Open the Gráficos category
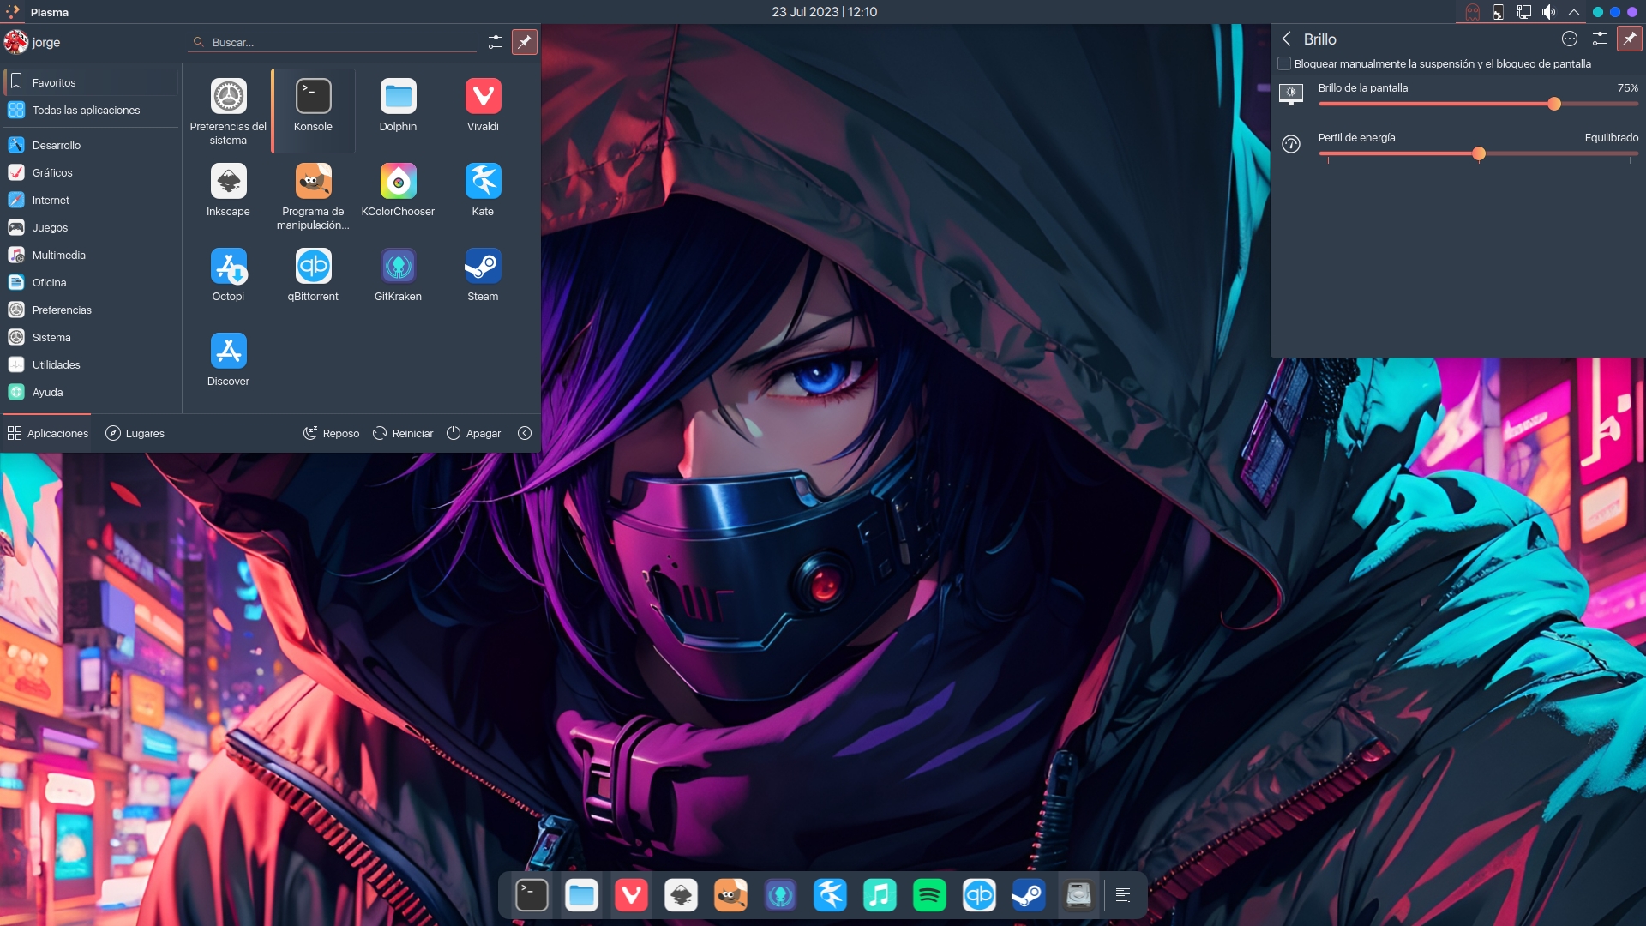The width and height of the screenshot is (1646, 926). click(91, 172)
